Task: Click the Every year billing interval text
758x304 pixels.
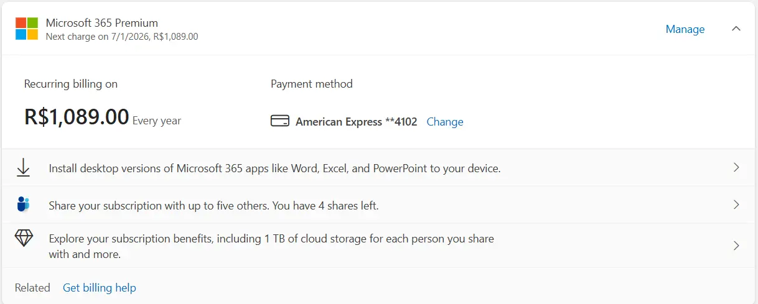Action: (x=157, y=121)
